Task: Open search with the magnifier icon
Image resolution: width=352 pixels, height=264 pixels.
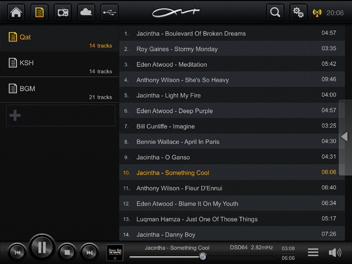Action: (x=275, y=12)
